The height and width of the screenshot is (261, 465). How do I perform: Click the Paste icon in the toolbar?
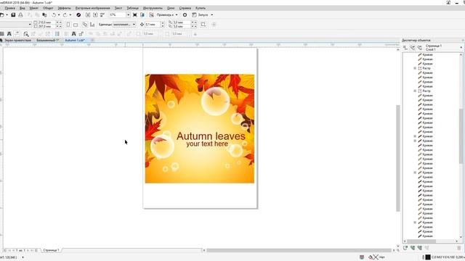44,14
